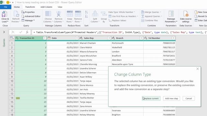Viewport: 207px width, 116px height.
Task: Open the Data Type: Whole Number dropdown
Action: click(122, 12)
